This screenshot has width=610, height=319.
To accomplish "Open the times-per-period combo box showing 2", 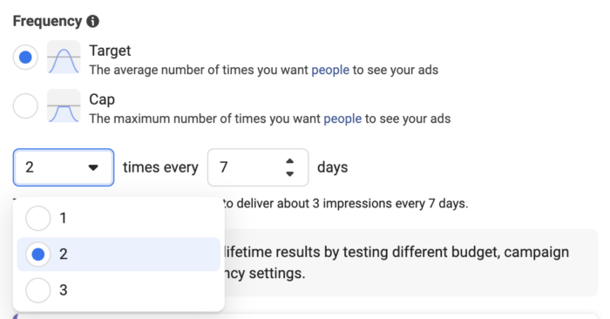I will (64, 167).
